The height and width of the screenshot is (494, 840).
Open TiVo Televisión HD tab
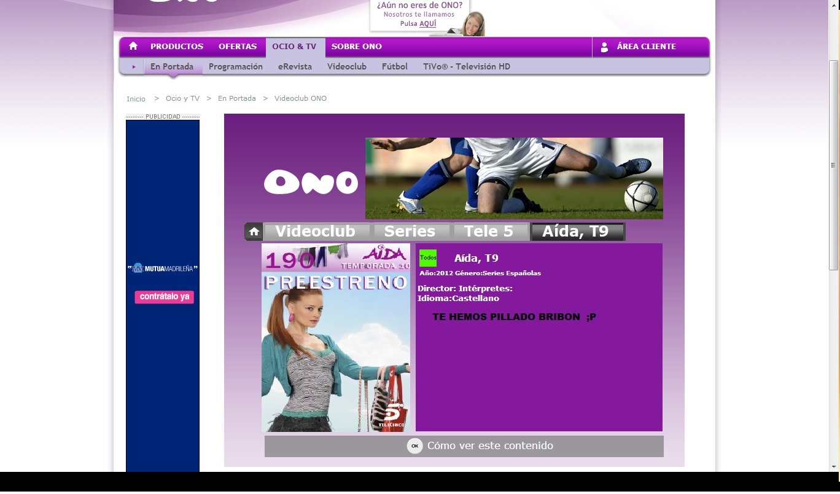point(466,67)
